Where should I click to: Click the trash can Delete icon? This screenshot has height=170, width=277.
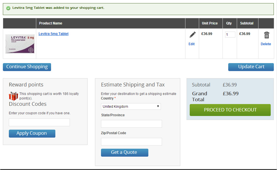coord(266,35)
